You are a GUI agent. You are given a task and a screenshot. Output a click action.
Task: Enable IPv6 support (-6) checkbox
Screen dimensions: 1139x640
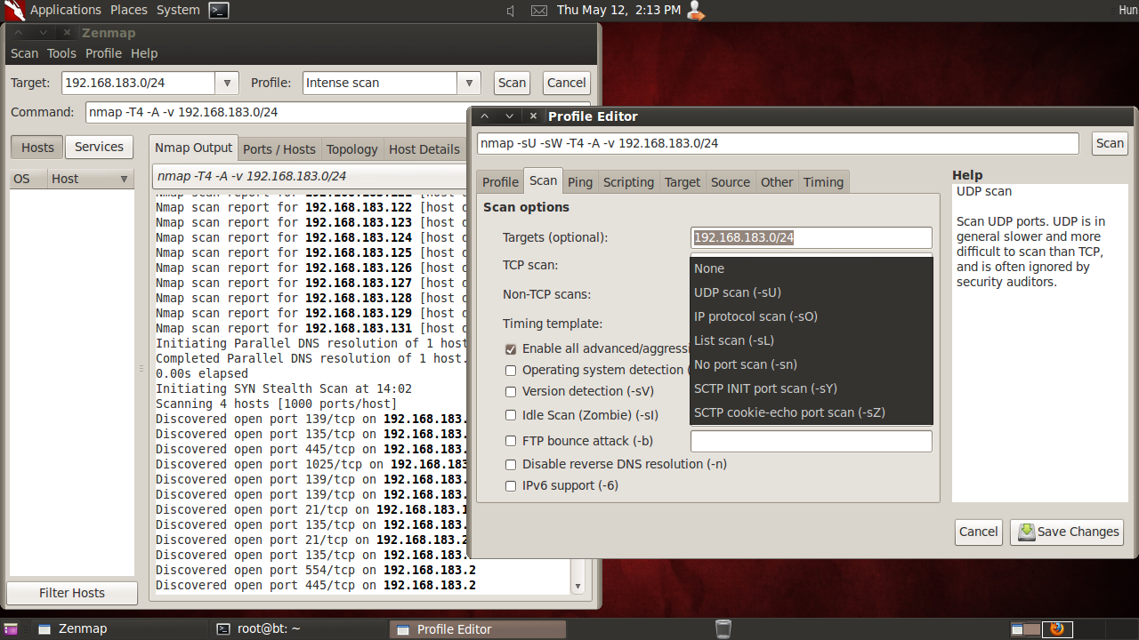click(511, 486)
